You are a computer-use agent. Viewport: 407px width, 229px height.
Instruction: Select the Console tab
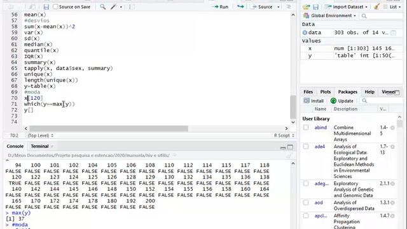point(15,146)
